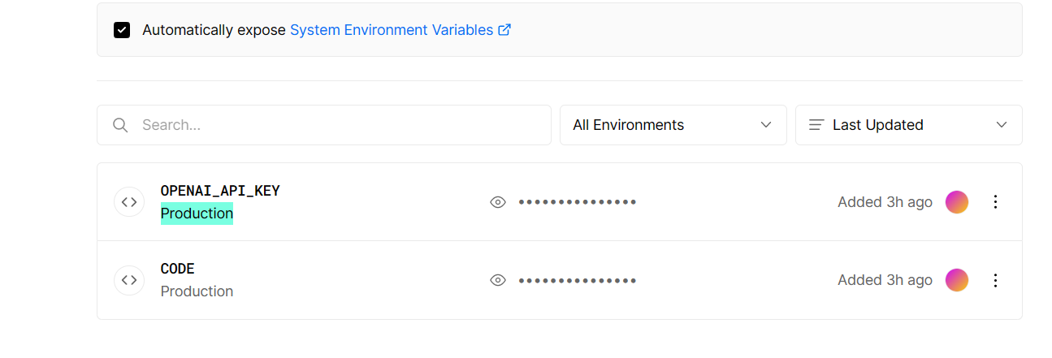
Task: Click the chevron on All Environments selector
Action: tap(765, 125)
